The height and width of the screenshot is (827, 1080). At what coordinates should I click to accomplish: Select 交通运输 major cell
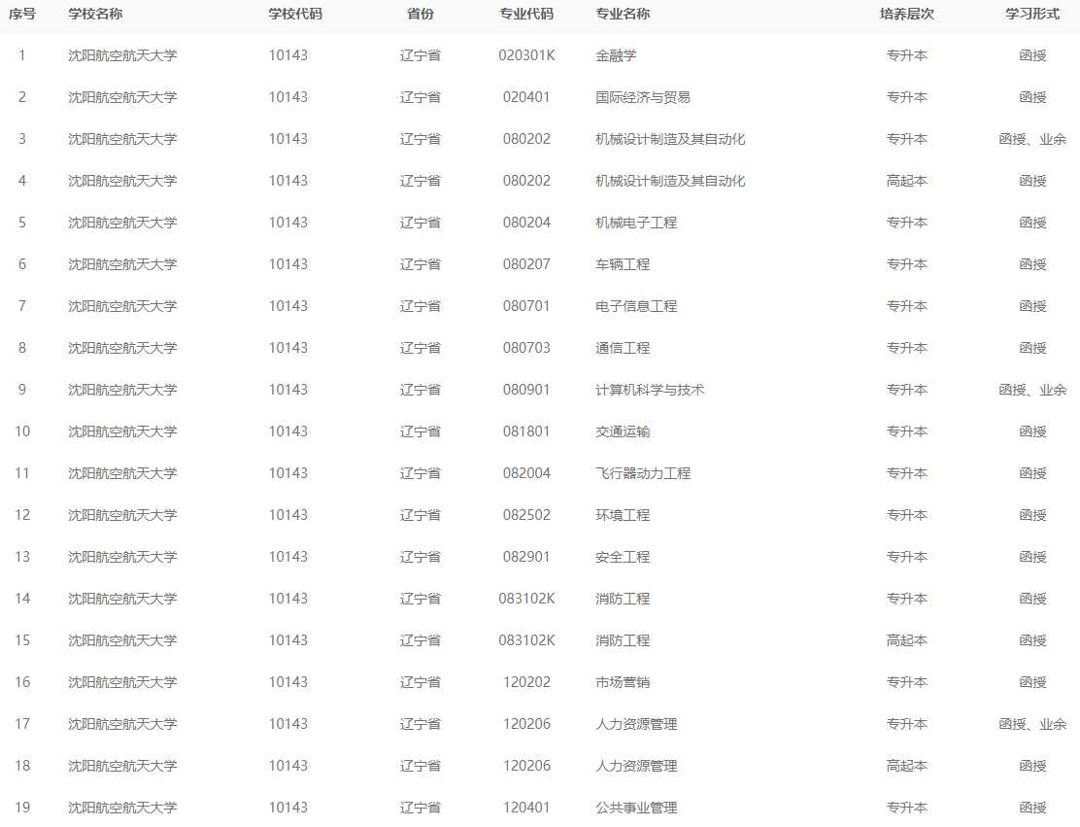pyautogui.click(x=623, y=431)
